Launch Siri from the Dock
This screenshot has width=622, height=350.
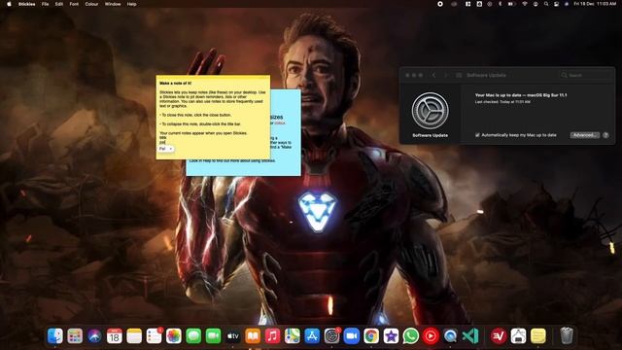pos(95,336)
